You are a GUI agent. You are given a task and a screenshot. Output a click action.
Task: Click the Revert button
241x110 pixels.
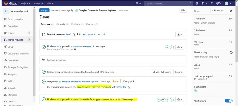click(116, 81)
